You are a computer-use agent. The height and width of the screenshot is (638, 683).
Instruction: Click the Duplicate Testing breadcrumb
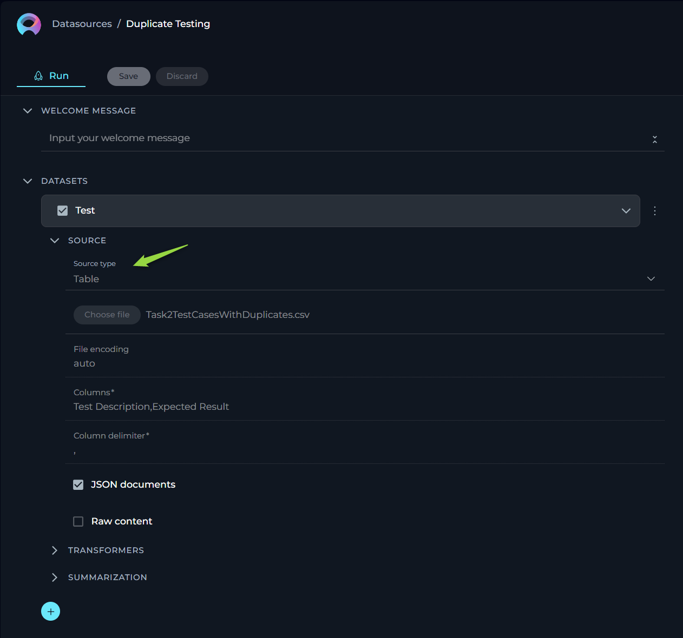tap(168, 24)
